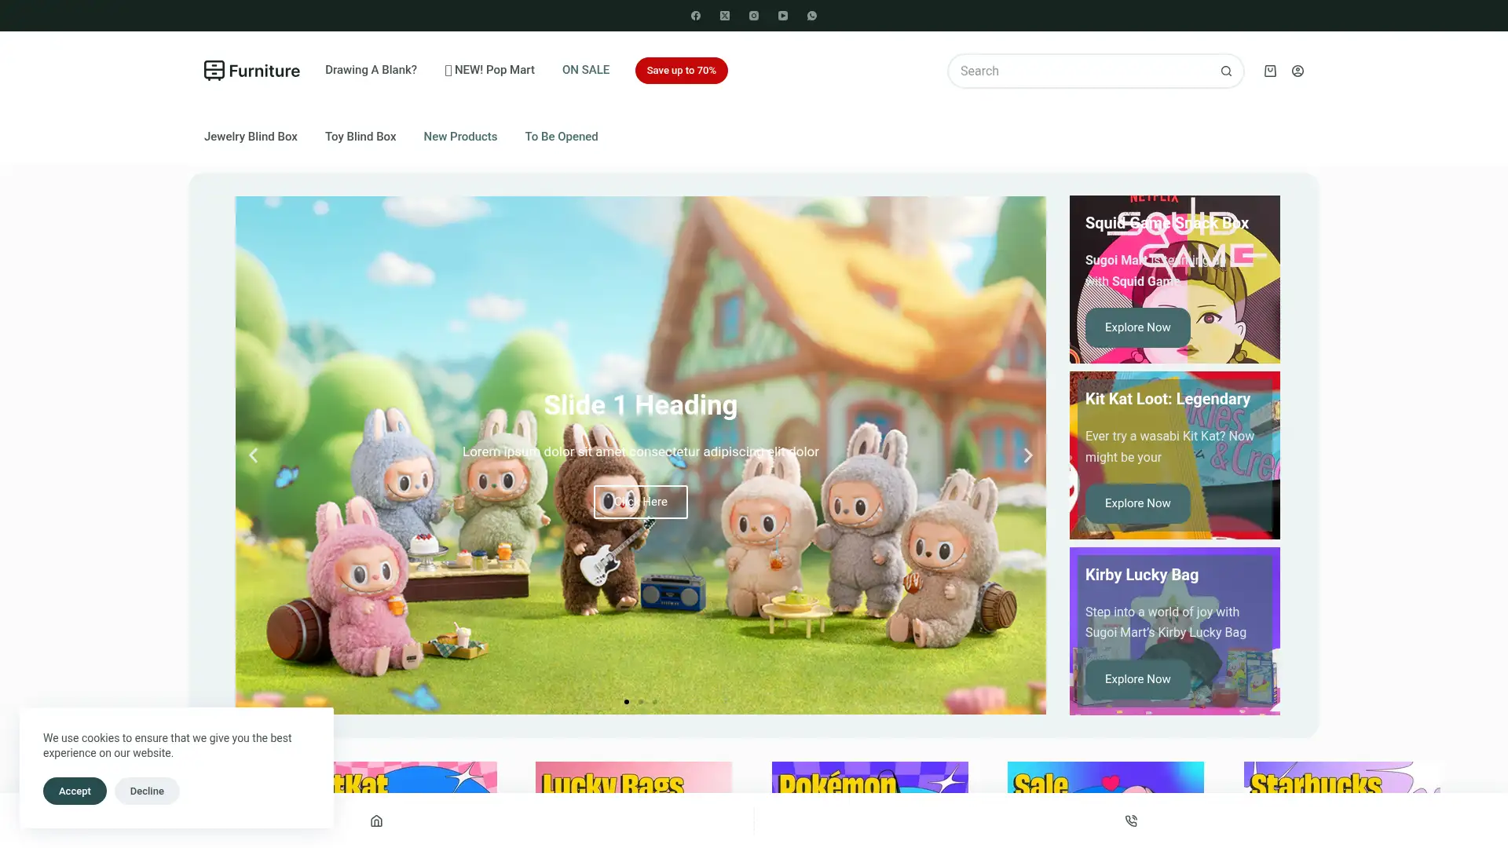1508x848 pixels.
Task: Open the shopping cart icon
Action: 1269,71
